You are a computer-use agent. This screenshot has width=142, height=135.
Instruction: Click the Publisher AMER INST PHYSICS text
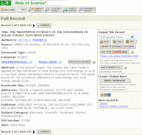[47, 106]
